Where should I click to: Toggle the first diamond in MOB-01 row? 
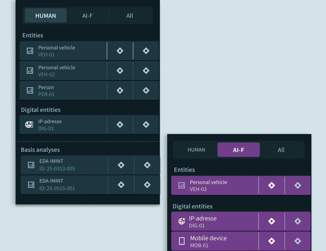[x=271, y=241]
